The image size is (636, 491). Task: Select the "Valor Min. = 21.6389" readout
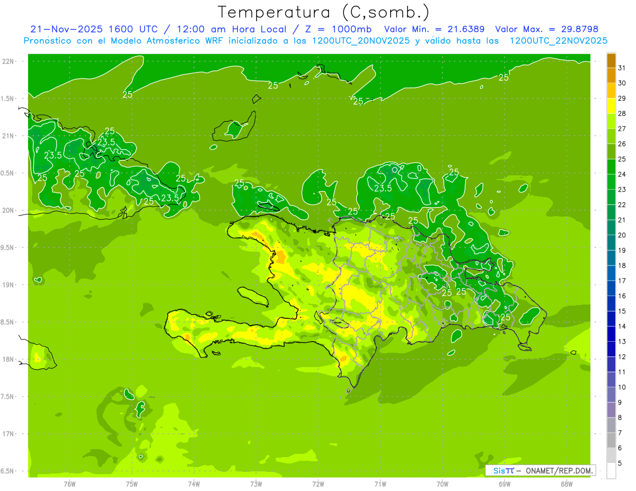click(x=434, y=29)
